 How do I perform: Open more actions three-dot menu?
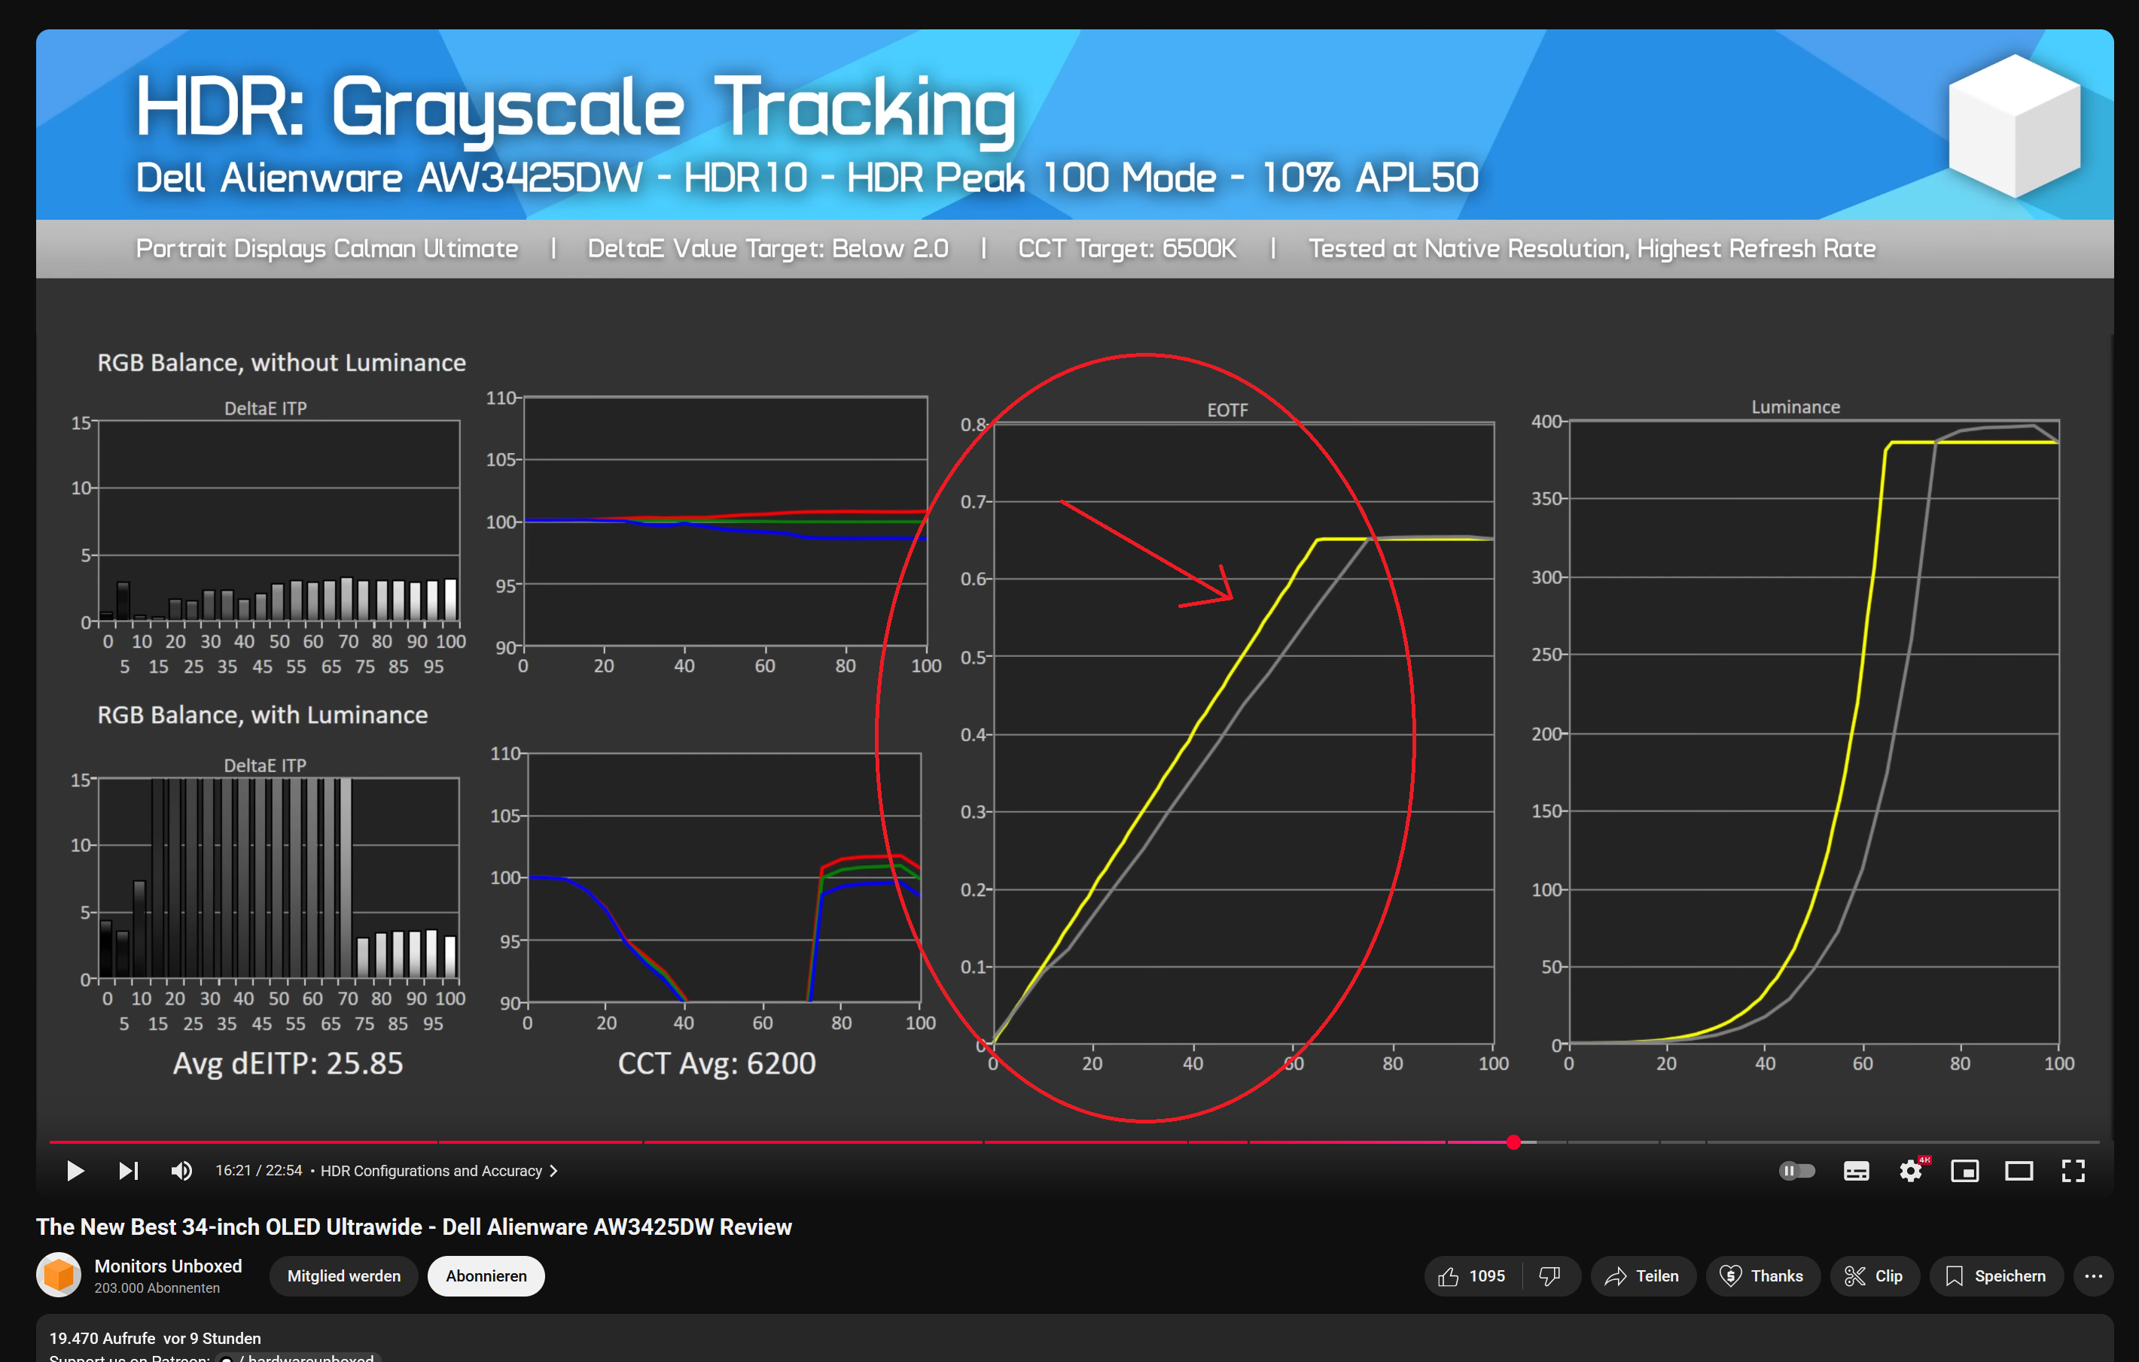click(2093, 1276)
